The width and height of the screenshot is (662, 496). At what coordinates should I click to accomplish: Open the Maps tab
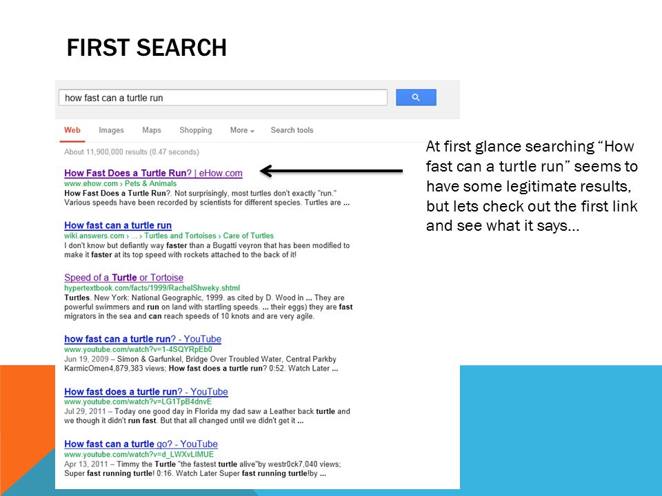coord(152,130)
